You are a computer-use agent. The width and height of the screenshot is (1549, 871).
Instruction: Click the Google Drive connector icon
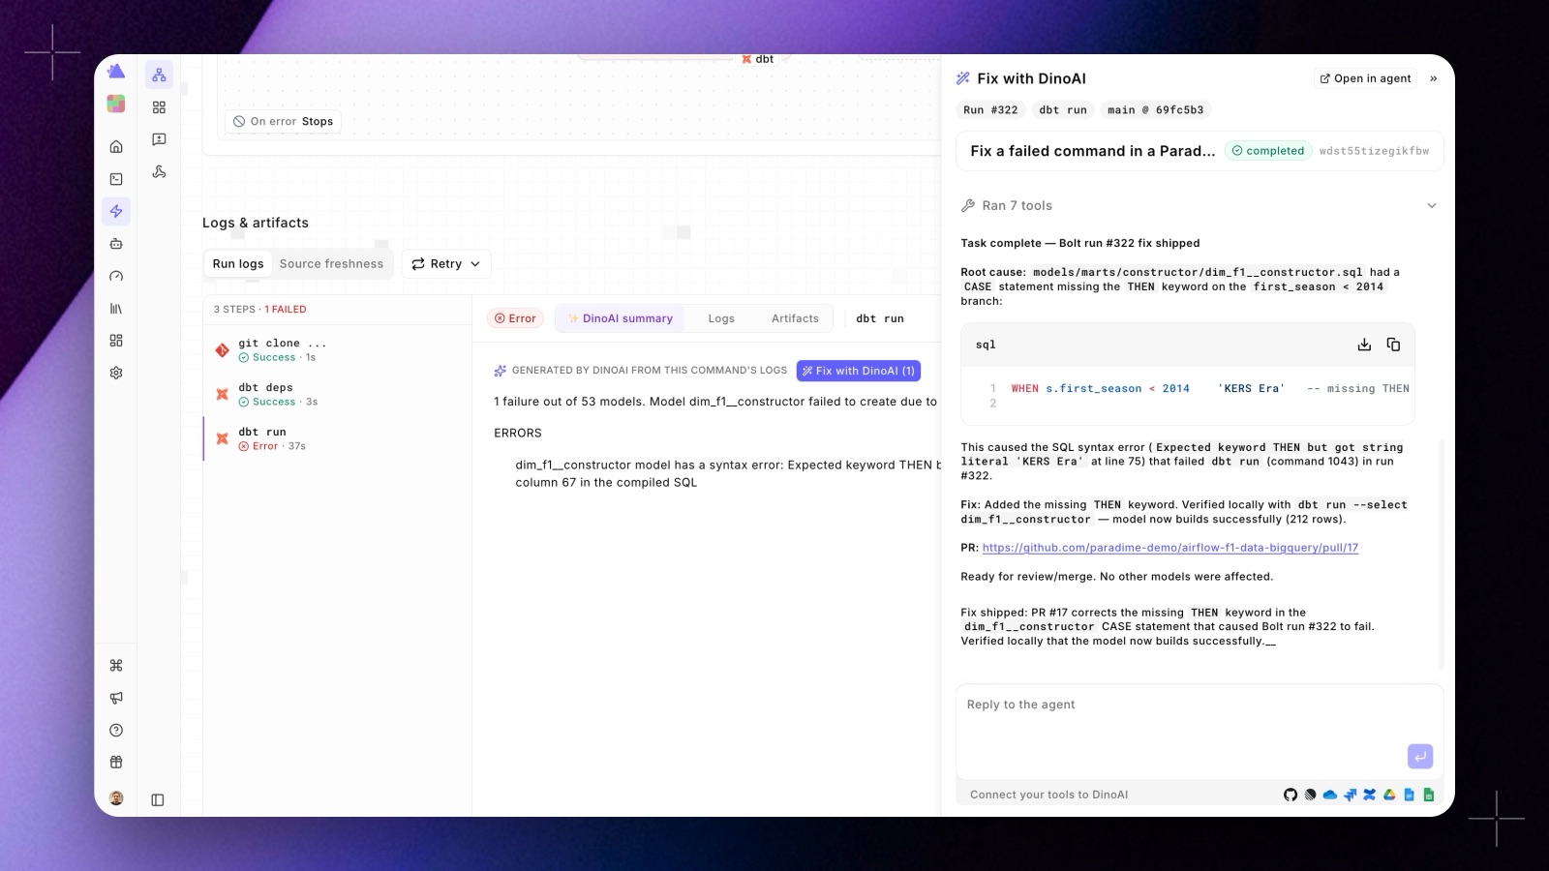1389,795
